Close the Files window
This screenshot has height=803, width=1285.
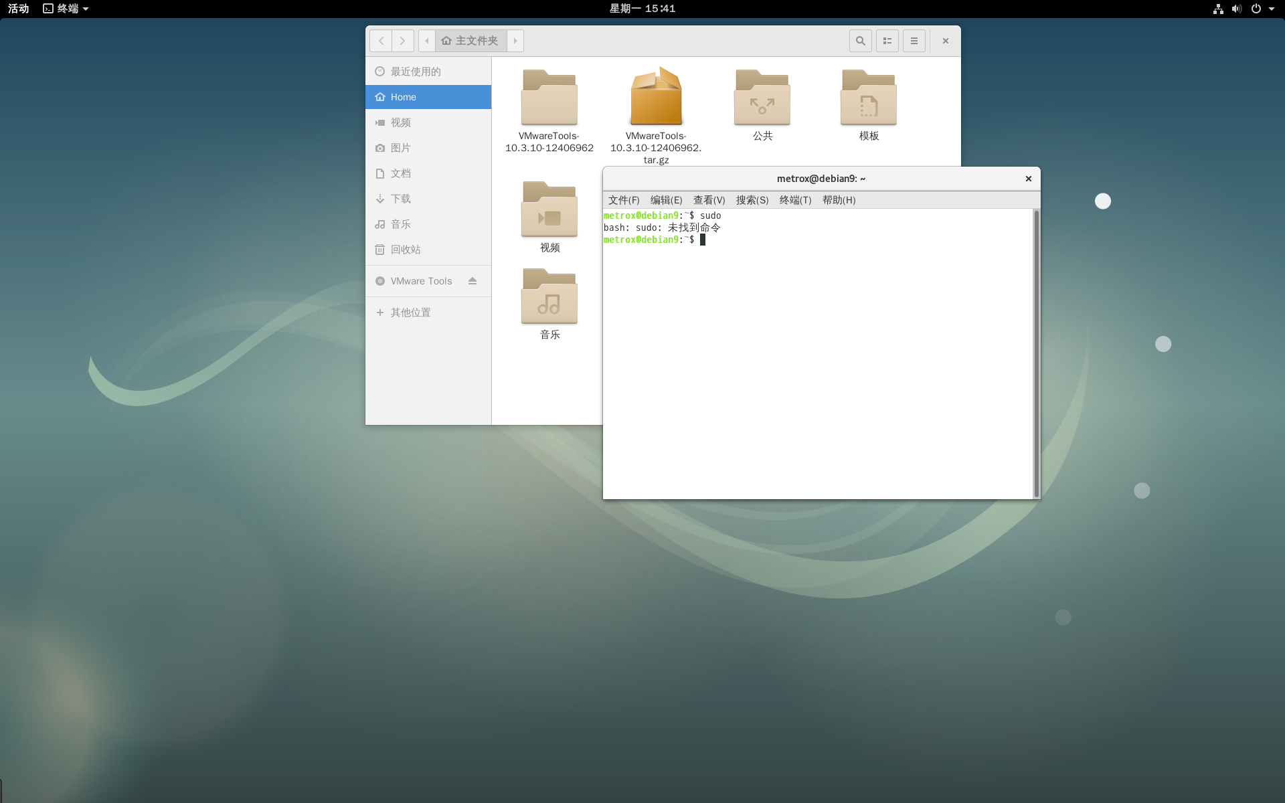click(x=946, y=41)
